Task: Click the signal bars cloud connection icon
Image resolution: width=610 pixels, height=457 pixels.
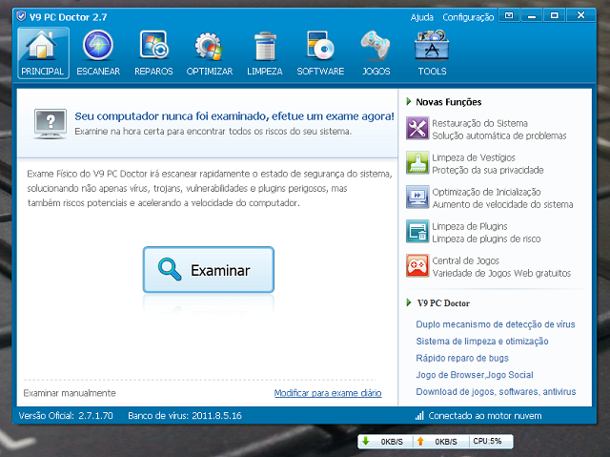Action: point(419,415)
